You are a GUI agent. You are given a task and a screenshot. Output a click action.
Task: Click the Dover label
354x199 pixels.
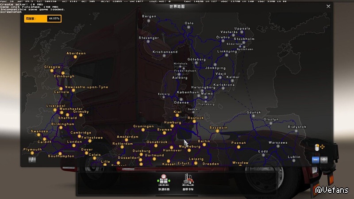pyautogui.click(x=87, y=149)
